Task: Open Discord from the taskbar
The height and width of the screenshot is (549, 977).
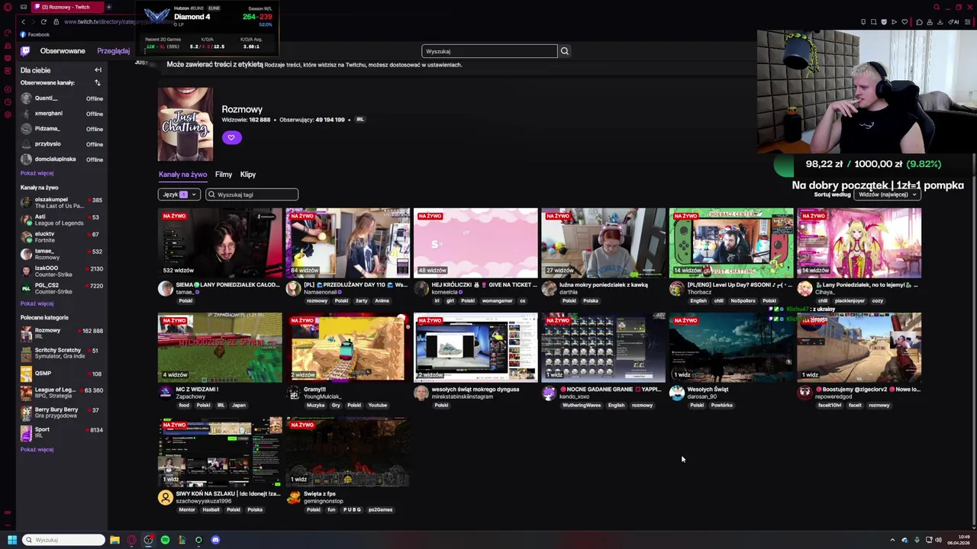Action: click(215, 540)
